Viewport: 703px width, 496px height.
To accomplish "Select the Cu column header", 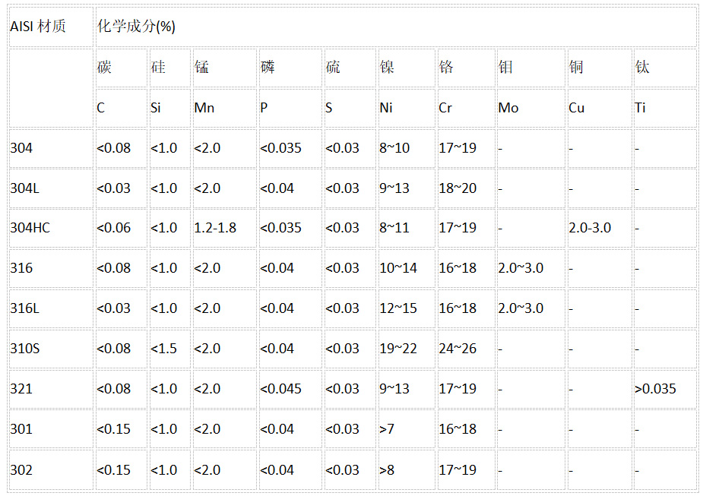I will click(599, 108).
